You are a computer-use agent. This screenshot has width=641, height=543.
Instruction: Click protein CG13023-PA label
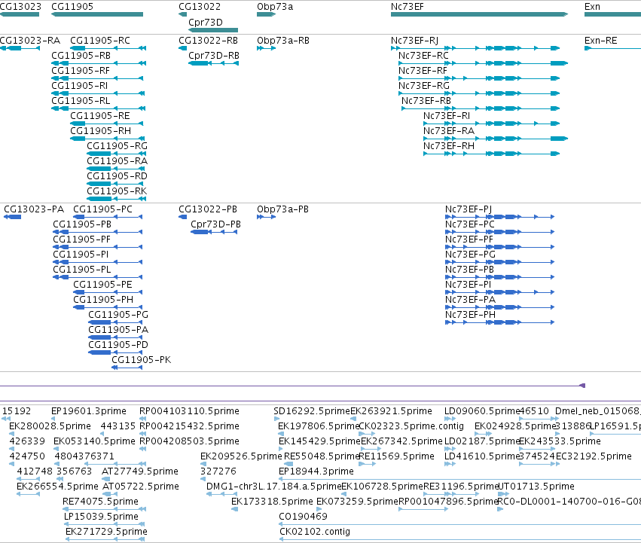[x=34, y=209]
